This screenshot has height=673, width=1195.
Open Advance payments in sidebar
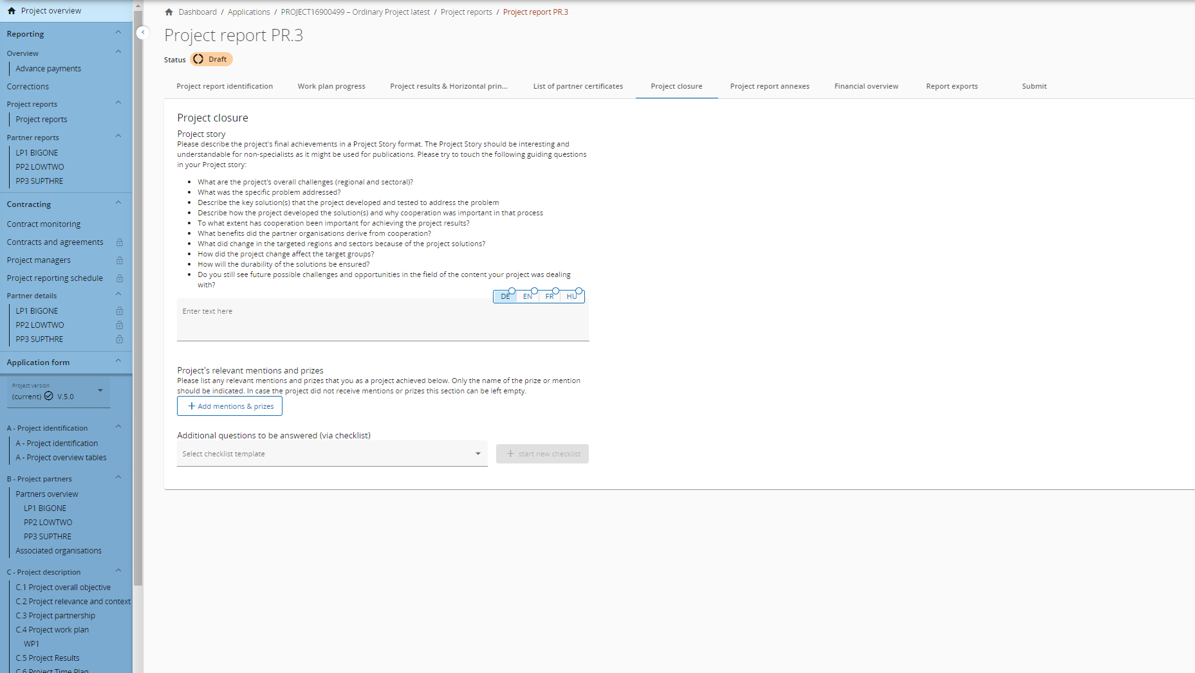click(48, 69)
